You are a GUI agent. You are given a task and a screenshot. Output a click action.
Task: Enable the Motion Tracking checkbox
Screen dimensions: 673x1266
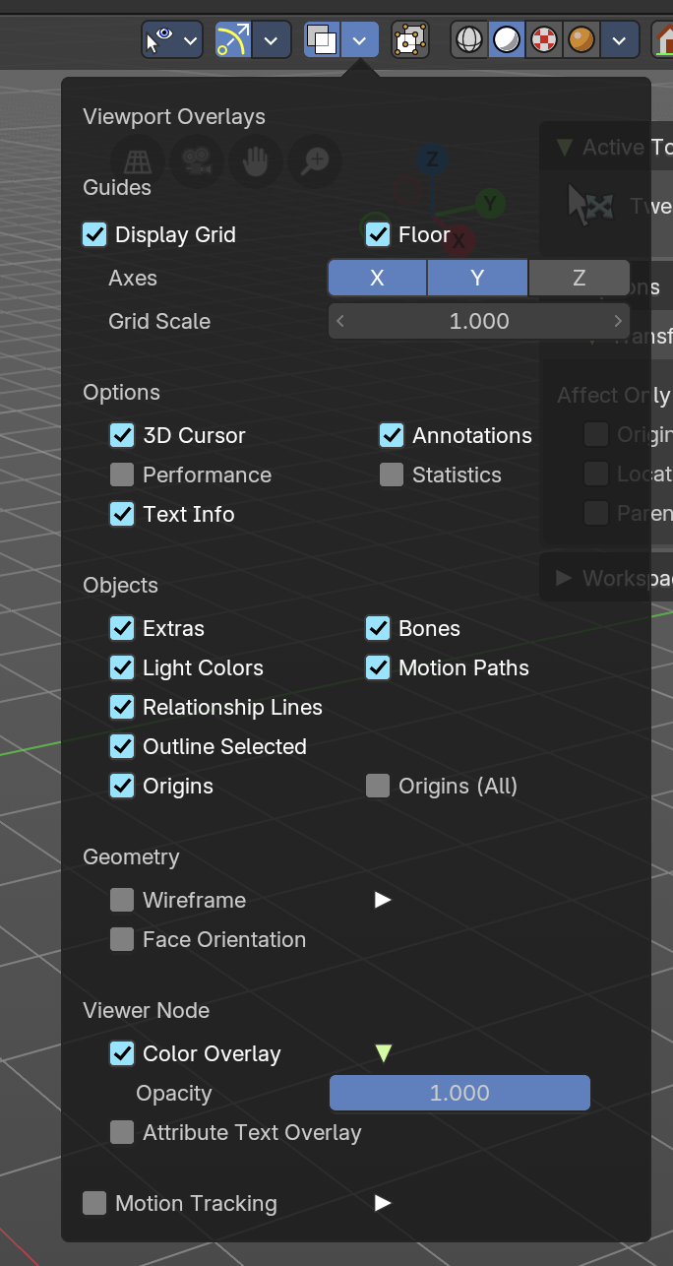(94, 1203)
